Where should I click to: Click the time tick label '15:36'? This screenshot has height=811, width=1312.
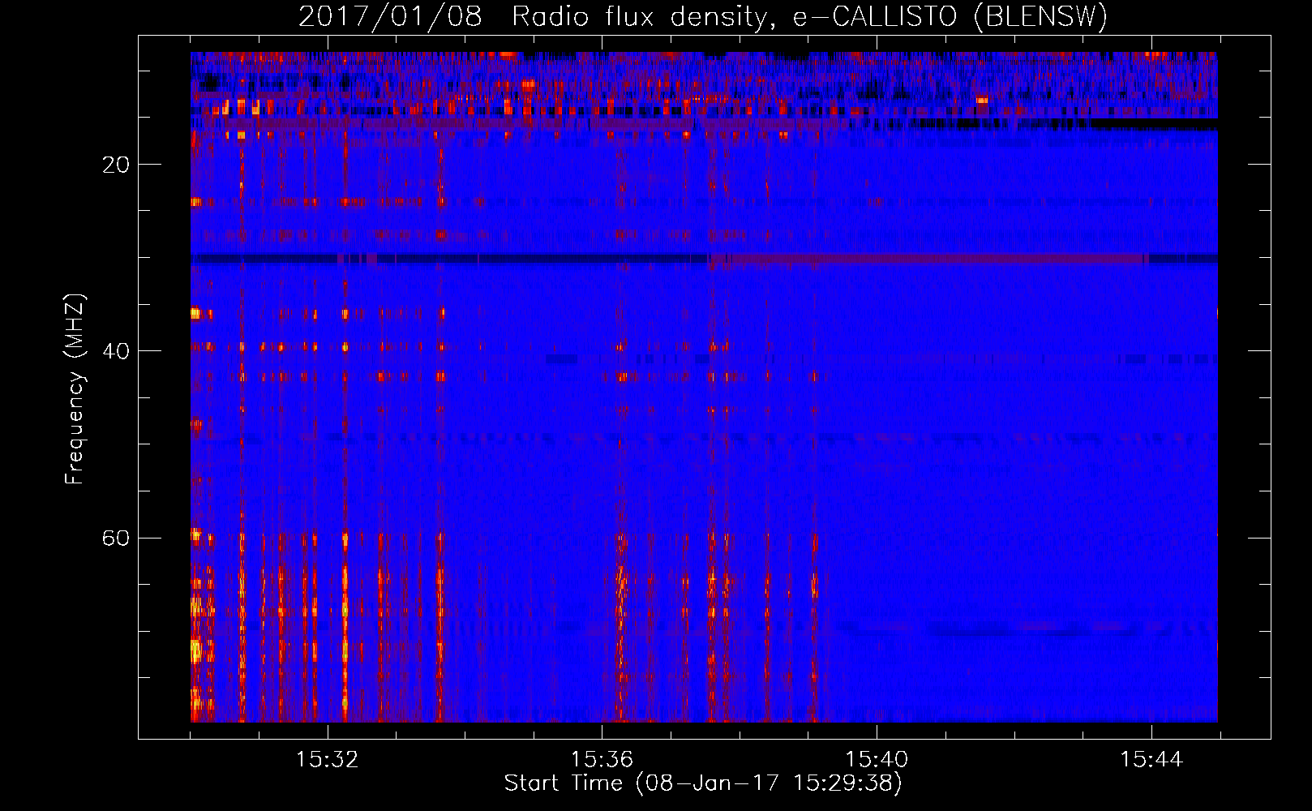(602, 759)
